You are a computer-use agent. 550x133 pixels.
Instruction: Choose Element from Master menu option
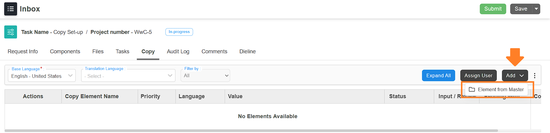click(x=500, y=89)
